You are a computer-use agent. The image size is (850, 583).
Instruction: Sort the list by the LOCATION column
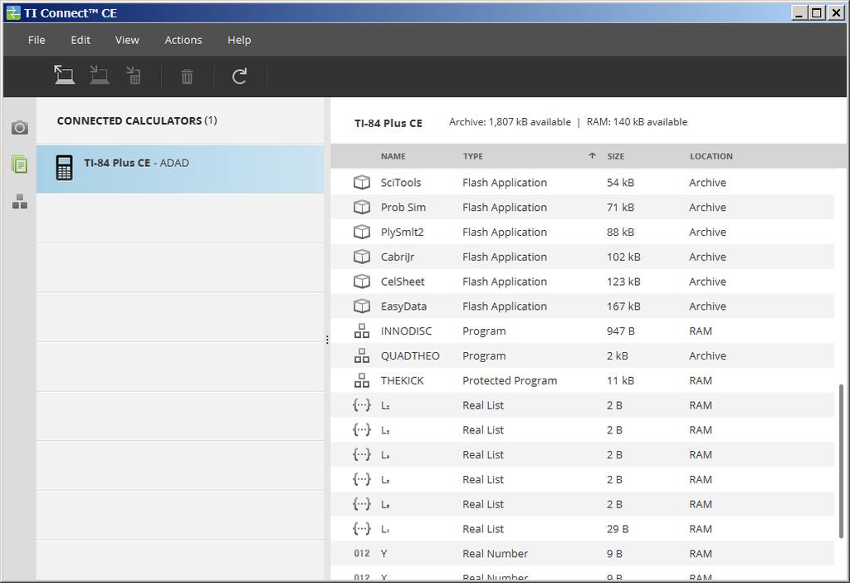point(711,156)
